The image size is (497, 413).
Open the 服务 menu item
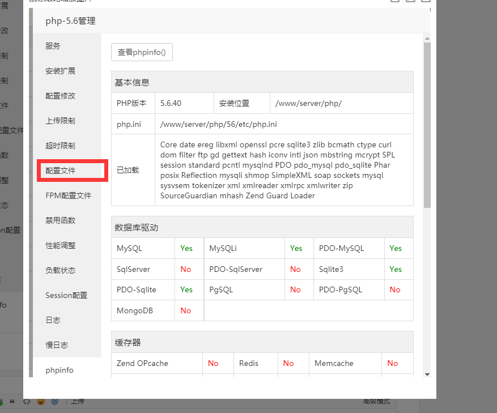[53, 46]
